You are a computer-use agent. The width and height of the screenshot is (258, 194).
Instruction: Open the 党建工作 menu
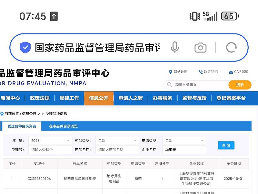coord(69,98)
